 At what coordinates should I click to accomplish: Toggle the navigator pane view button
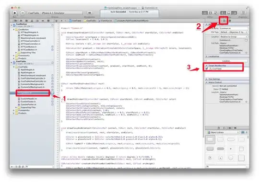point(223,13)
